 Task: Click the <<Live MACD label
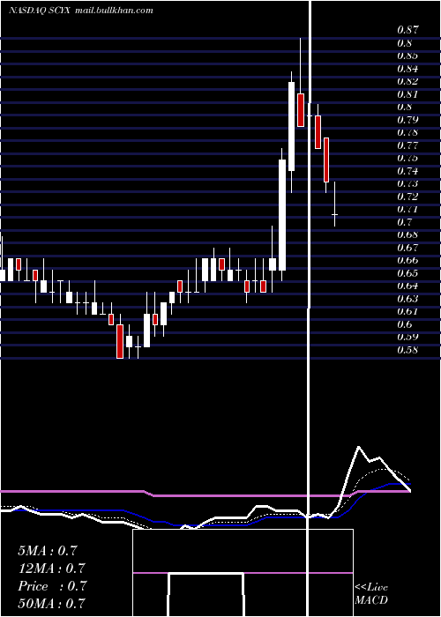(371, 594)
